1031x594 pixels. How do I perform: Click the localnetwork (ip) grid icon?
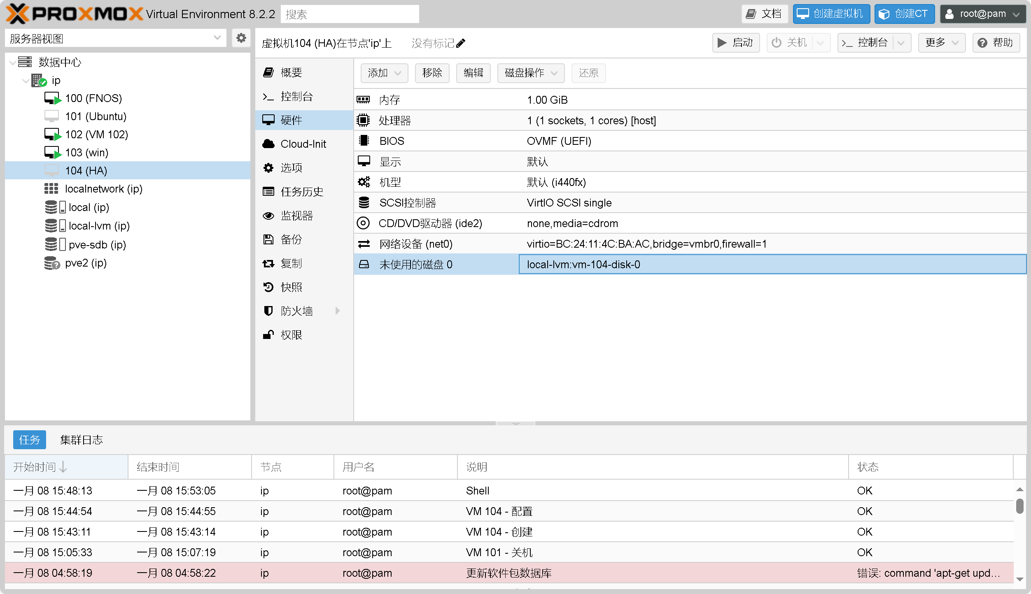(51, 189)
